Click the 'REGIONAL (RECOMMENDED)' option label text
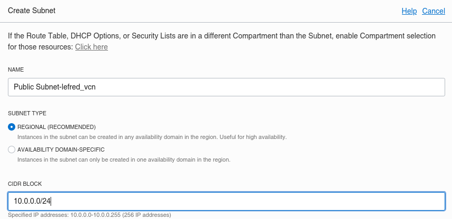This screenshot has height=219, width=452. click(x=56, y=127)
